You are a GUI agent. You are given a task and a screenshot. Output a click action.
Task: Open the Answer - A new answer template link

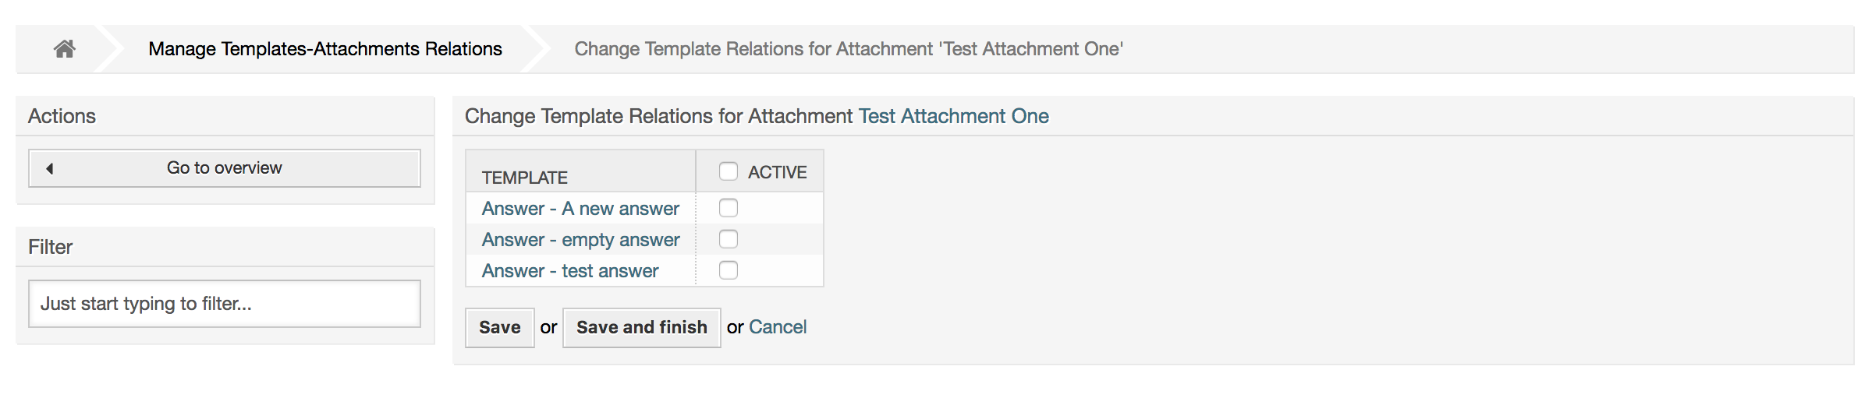pyautogui.click(x=580, y=209)
